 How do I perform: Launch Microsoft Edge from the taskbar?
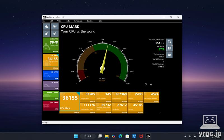click(x=120, y=136)
